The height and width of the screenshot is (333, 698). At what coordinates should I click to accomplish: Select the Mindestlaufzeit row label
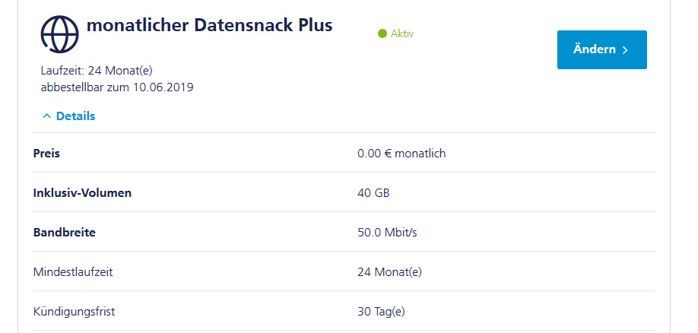pos(73,272)
